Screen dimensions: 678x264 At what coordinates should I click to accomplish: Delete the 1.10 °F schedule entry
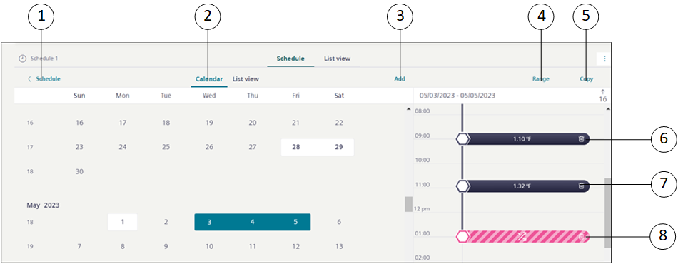[581, 138]
